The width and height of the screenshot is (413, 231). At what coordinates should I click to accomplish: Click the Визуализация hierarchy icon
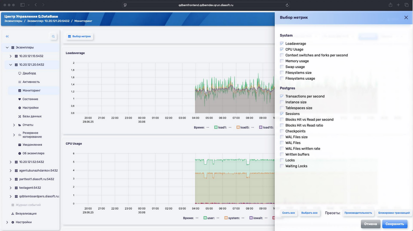[x=13, y=214]
